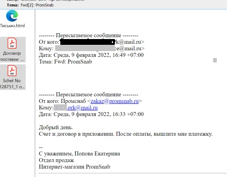This screenshot has width=227, height=177.
Task: Click the zakaz@promsnab.ru email link
Action: (114, 101)
